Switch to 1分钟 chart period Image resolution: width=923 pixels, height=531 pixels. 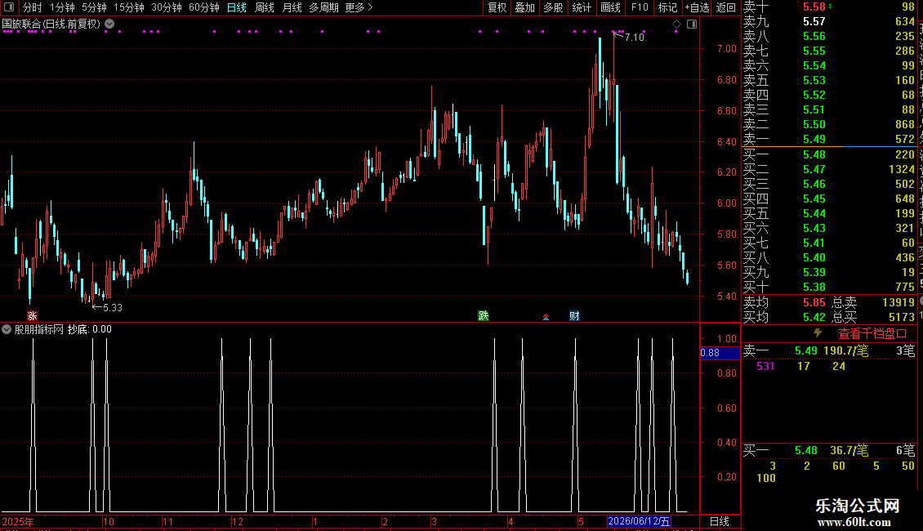[x=62, y=7]
